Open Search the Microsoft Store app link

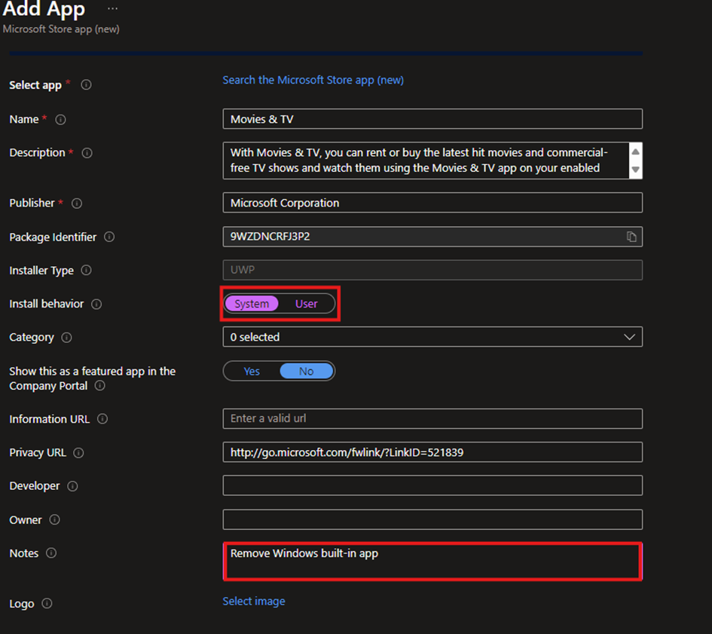click(x=313, y=80)
